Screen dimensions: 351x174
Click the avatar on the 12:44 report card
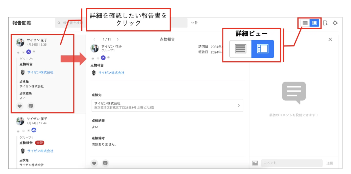20,121
